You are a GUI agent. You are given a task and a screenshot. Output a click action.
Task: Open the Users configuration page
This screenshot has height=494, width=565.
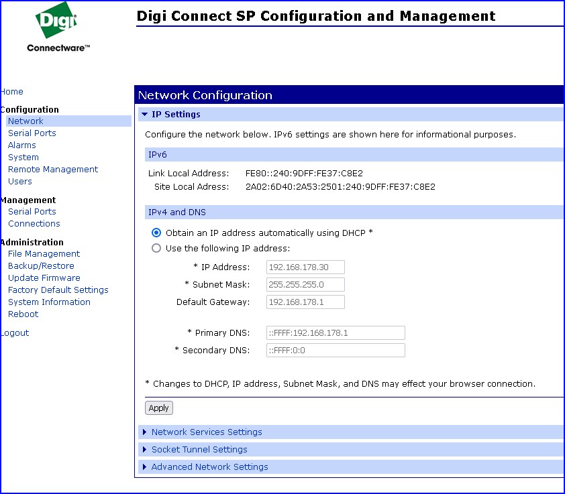point(20,181)
